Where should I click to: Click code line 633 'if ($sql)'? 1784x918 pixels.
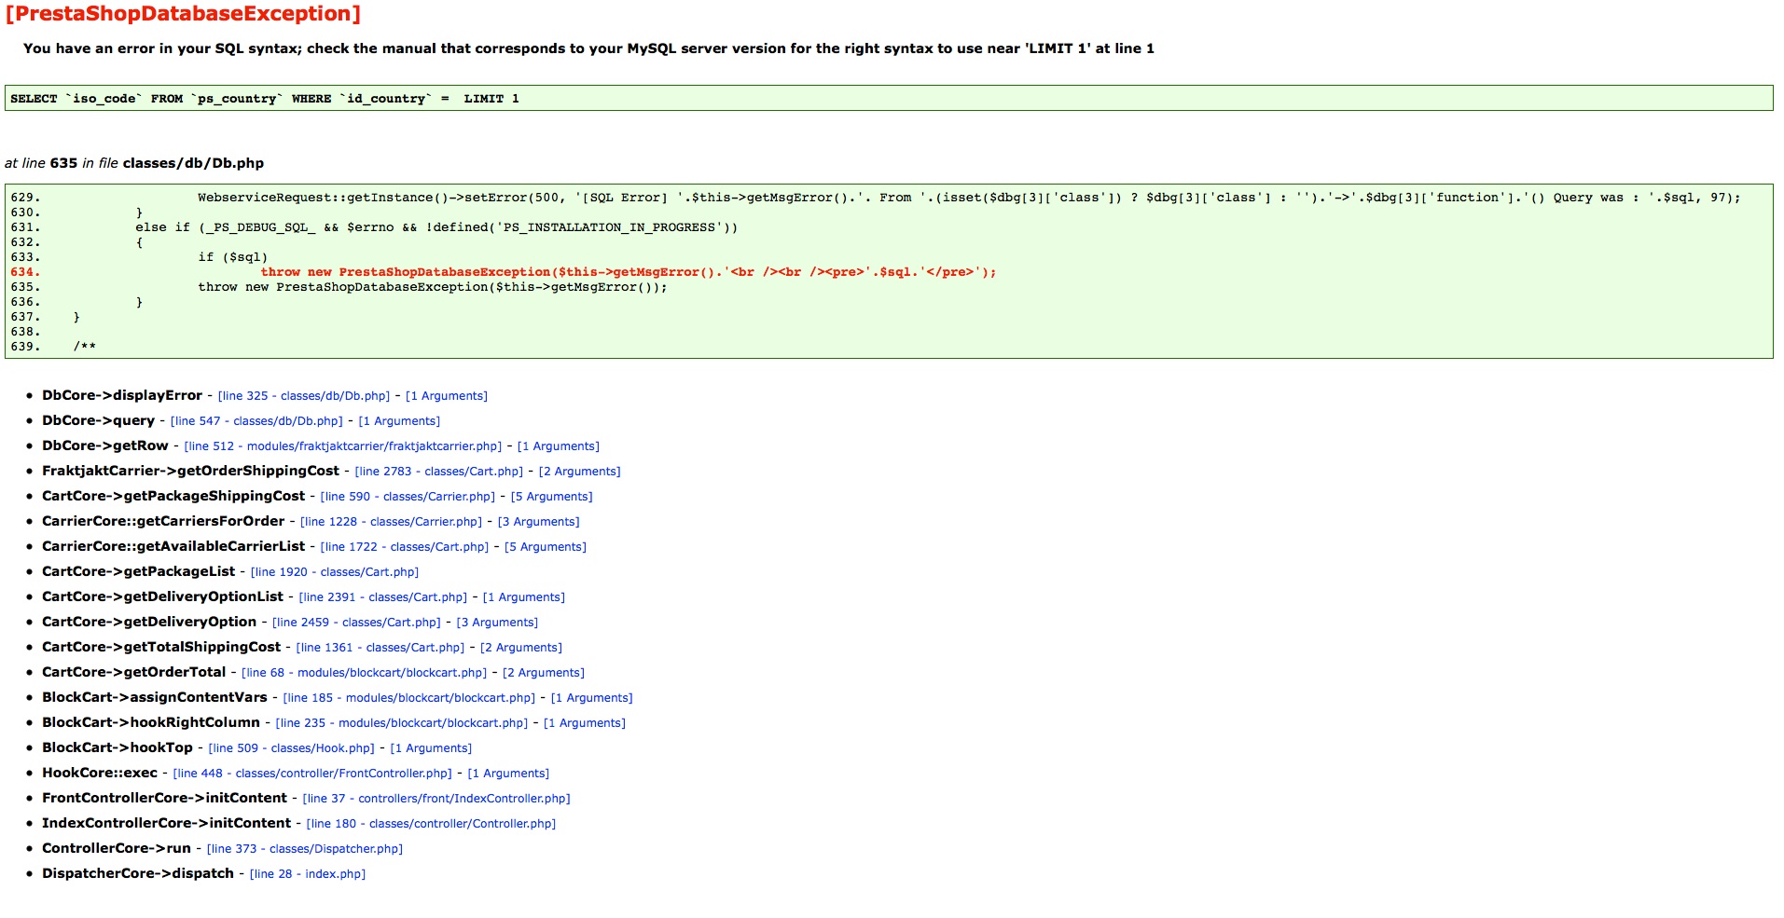click(x=233, y=257)
